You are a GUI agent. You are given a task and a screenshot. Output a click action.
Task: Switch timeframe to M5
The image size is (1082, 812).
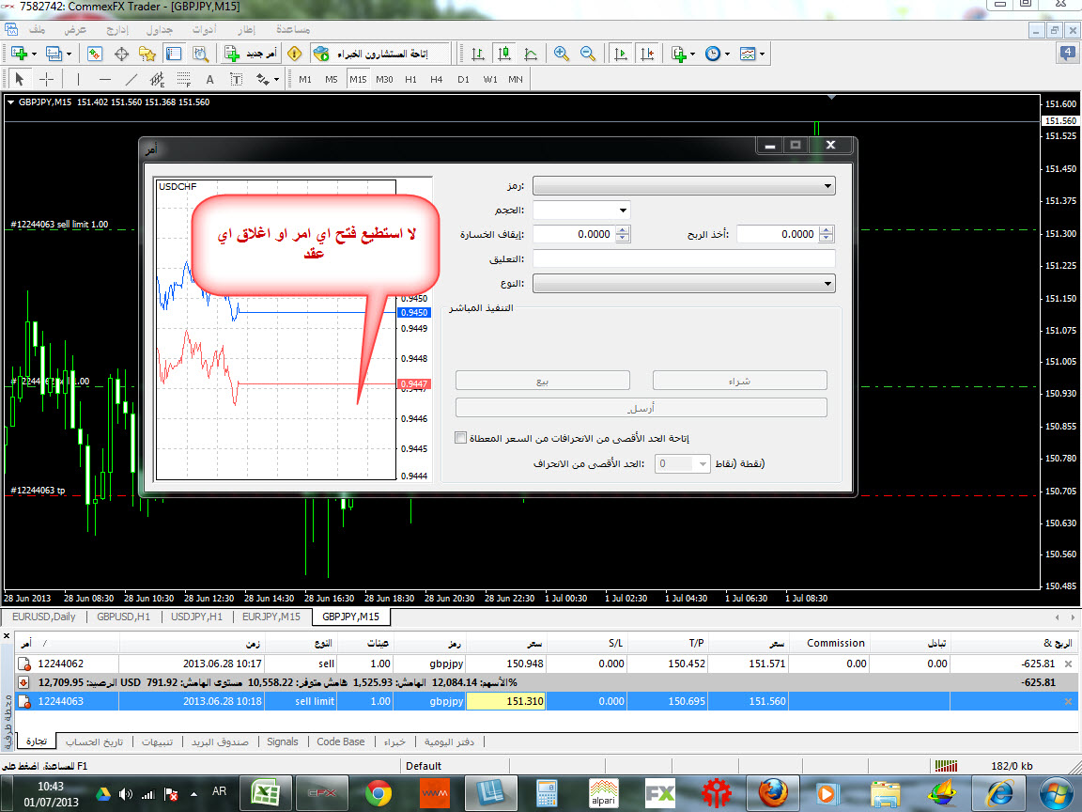(x=332, y=79)
